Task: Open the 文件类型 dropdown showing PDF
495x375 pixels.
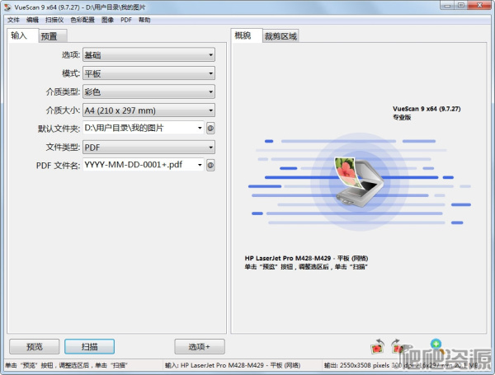Action: coord(148,147)
